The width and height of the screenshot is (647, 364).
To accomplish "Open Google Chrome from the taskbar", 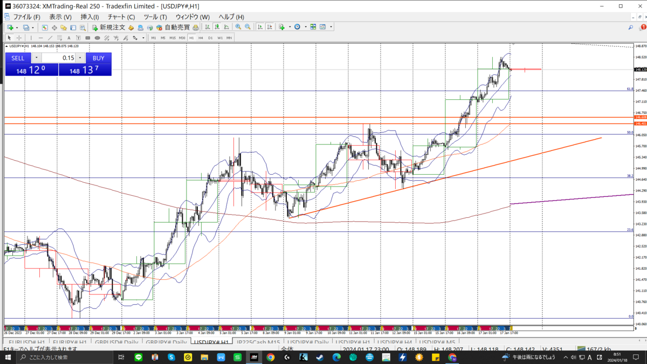I will (270, 357).
